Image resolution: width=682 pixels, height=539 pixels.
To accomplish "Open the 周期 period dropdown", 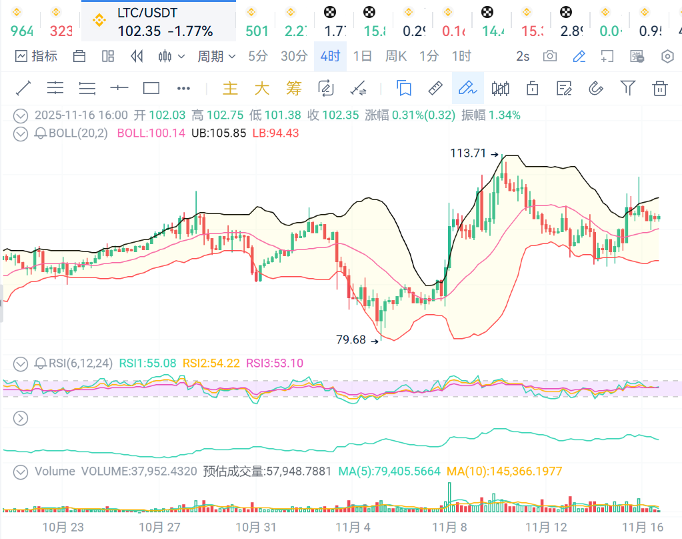I will (x=217, y=56).
